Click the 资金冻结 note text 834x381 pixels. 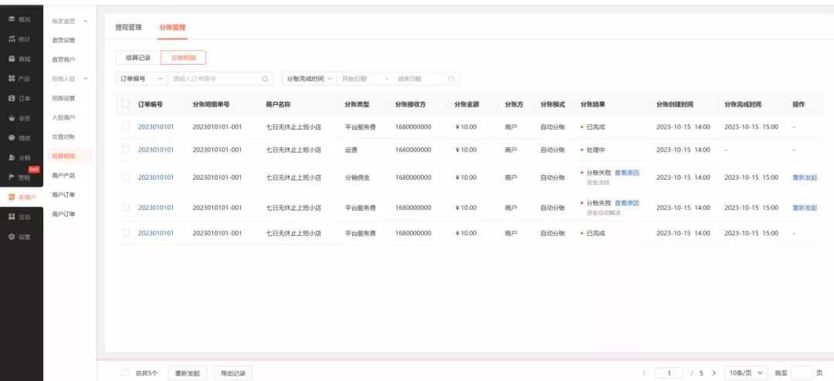click(598, 182)
